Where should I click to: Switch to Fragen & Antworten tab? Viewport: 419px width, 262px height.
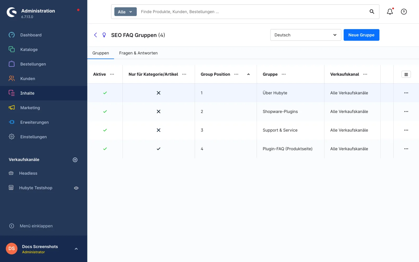[x=138, y=53]
